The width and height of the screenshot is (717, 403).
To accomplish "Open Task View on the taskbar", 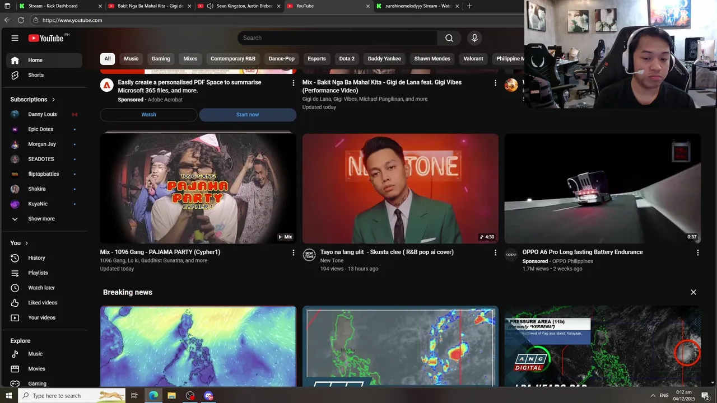I will tap(134, 396).
